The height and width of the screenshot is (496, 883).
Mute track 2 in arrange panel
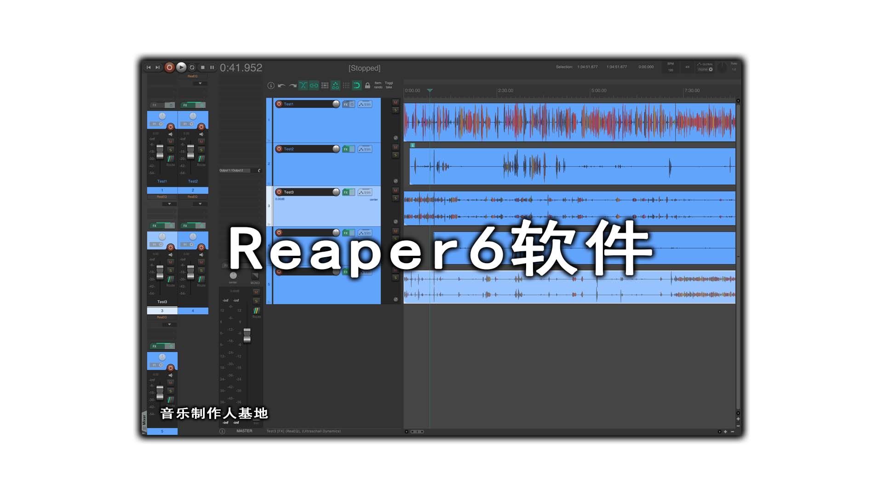tap(396, 147)
